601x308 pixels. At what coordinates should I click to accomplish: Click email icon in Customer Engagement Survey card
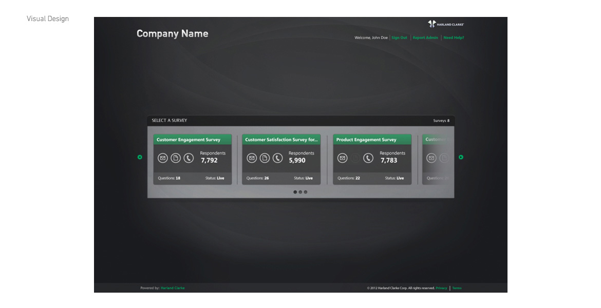point(163,158)
